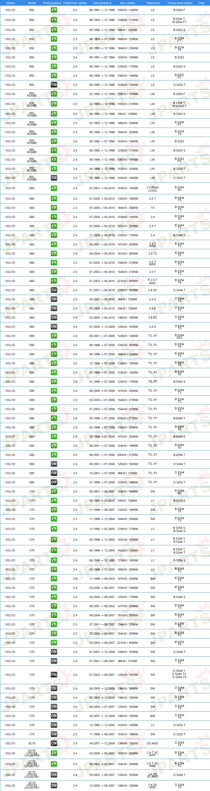Click petrol icon in V70 221kW / 300KM row

tap(54, 643)
